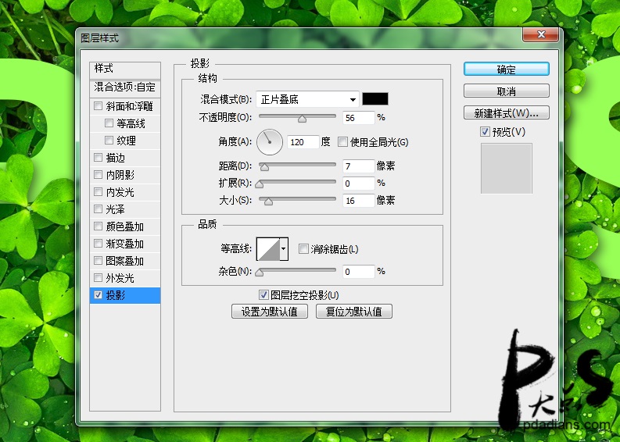Open the 混合模式 正片叠底 dropdown
Screen dimensions: 620x442
307,99
